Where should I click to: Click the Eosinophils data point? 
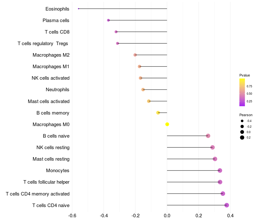[78, 9]
